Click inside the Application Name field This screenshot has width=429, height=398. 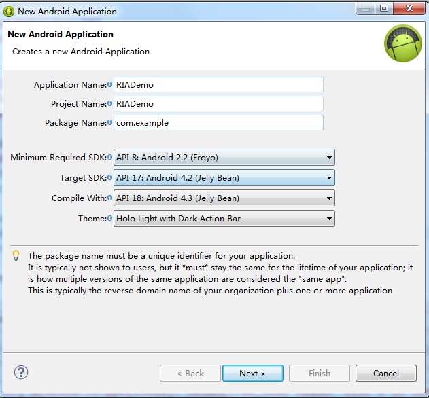pyautogui.click(x=218, y=84)
